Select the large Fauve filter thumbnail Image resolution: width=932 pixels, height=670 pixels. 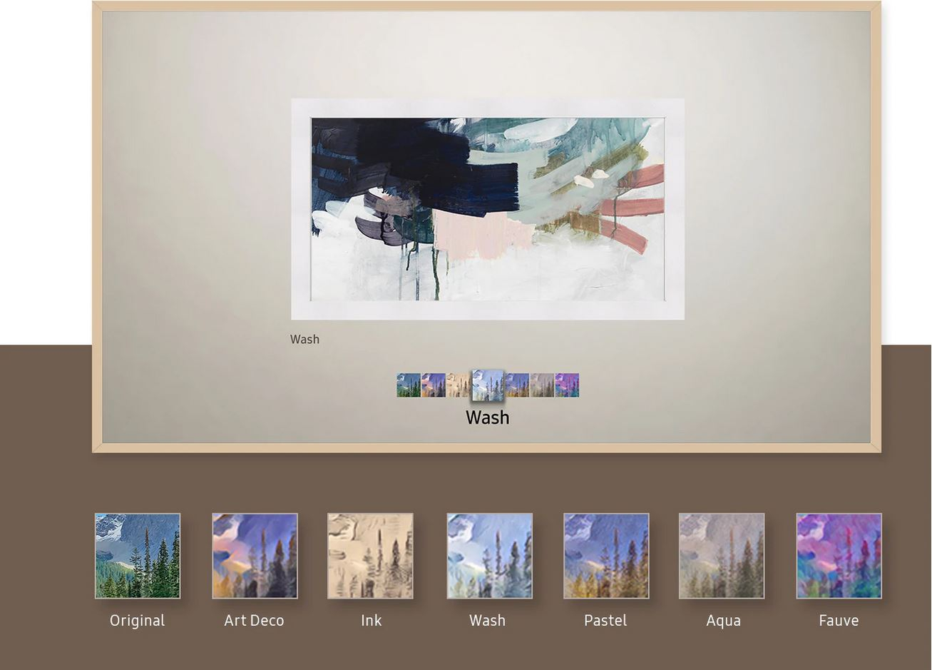839,556
